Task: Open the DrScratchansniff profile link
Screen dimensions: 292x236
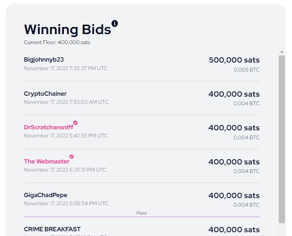Action: [48, 127]
